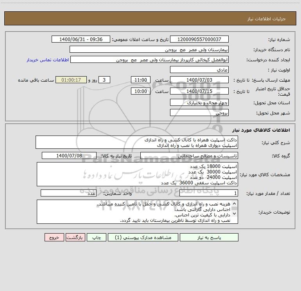Click need date field 1400/07/08

coord(69,155)
